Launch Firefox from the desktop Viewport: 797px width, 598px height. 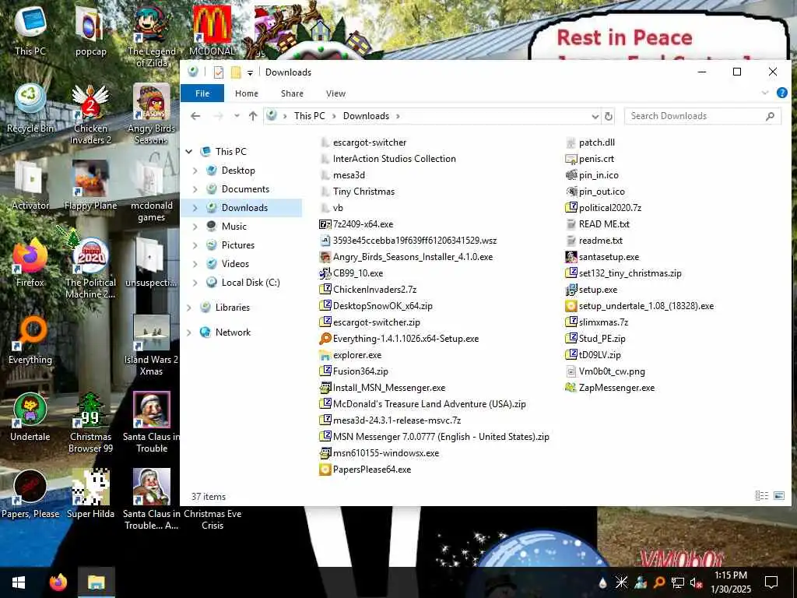[x=30, y=262]
